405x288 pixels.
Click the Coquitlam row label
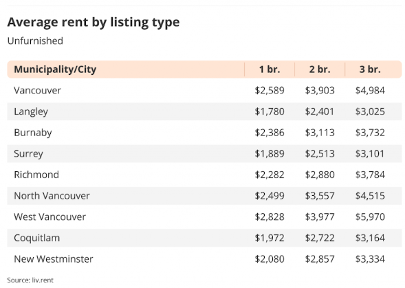36,238
